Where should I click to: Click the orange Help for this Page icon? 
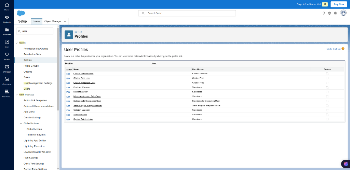coord(343,49)
